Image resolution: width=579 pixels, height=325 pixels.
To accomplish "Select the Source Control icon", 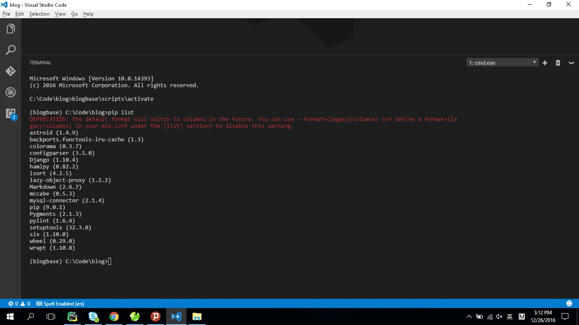I will click(x=10, y=71).
